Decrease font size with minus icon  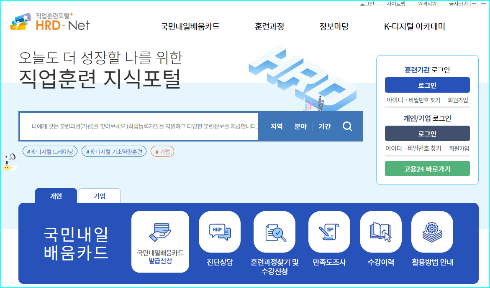point(483,4)
